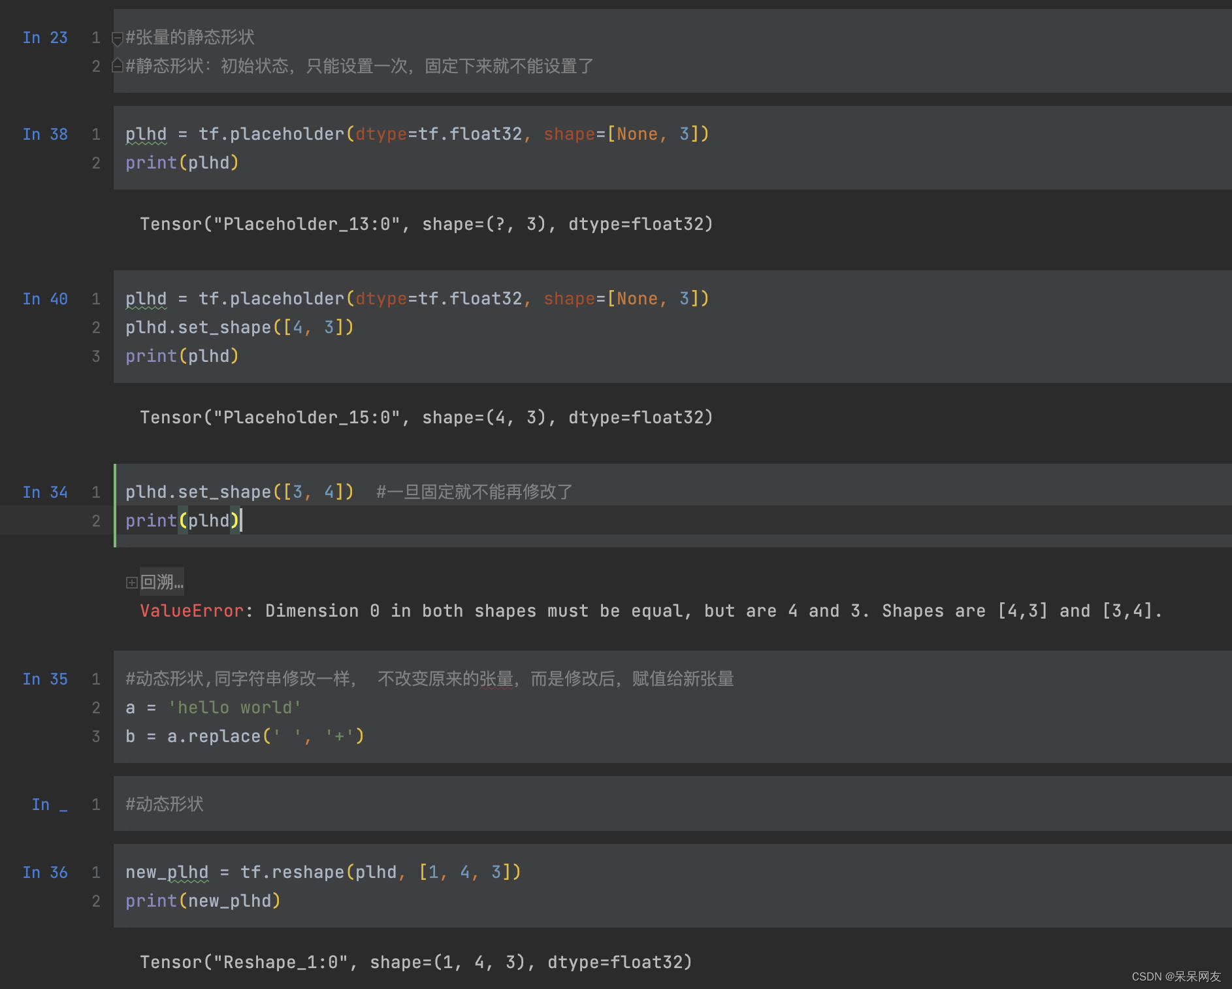This screenshot has height=989, width=1232.
Task: Collapse the comment fold at cell In 23 line 1
Action: 118,39
